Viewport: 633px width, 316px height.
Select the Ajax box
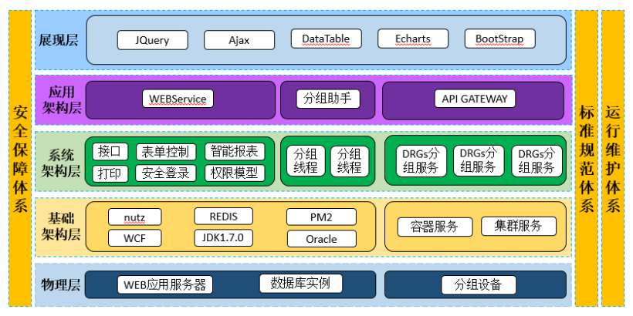pos(239,40)
